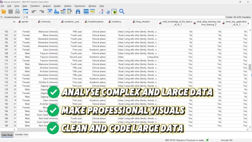Click the blue grid Split File icon
The height and width of the screenshot is (142, 252).
coord(86,11)
